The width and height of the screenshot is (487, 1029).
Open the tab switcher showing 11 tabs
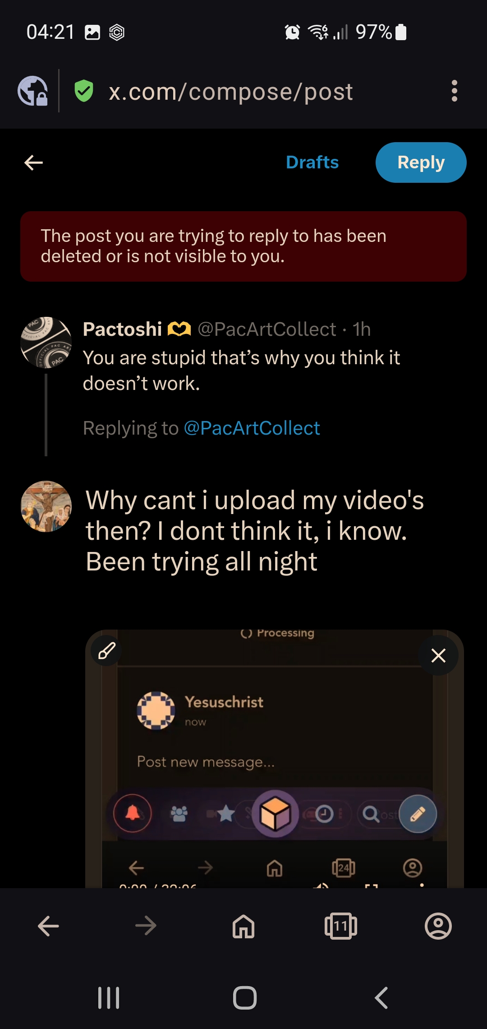click(x=341, y=926)
